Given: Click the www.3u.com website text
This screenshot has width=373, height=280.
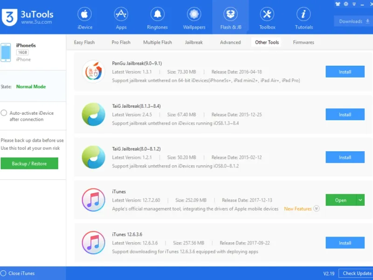Looking at the screenshot, I should [36, 22].
